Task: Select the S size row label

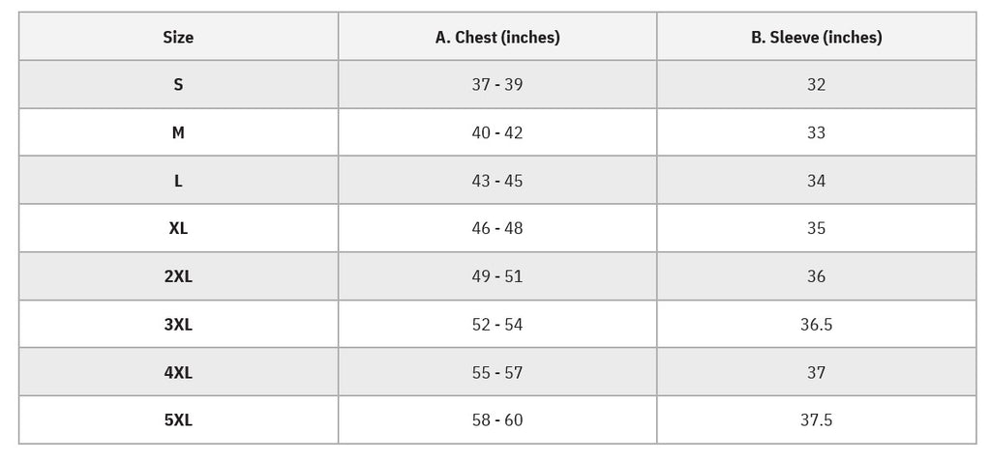Action: (x=178, y=85)
